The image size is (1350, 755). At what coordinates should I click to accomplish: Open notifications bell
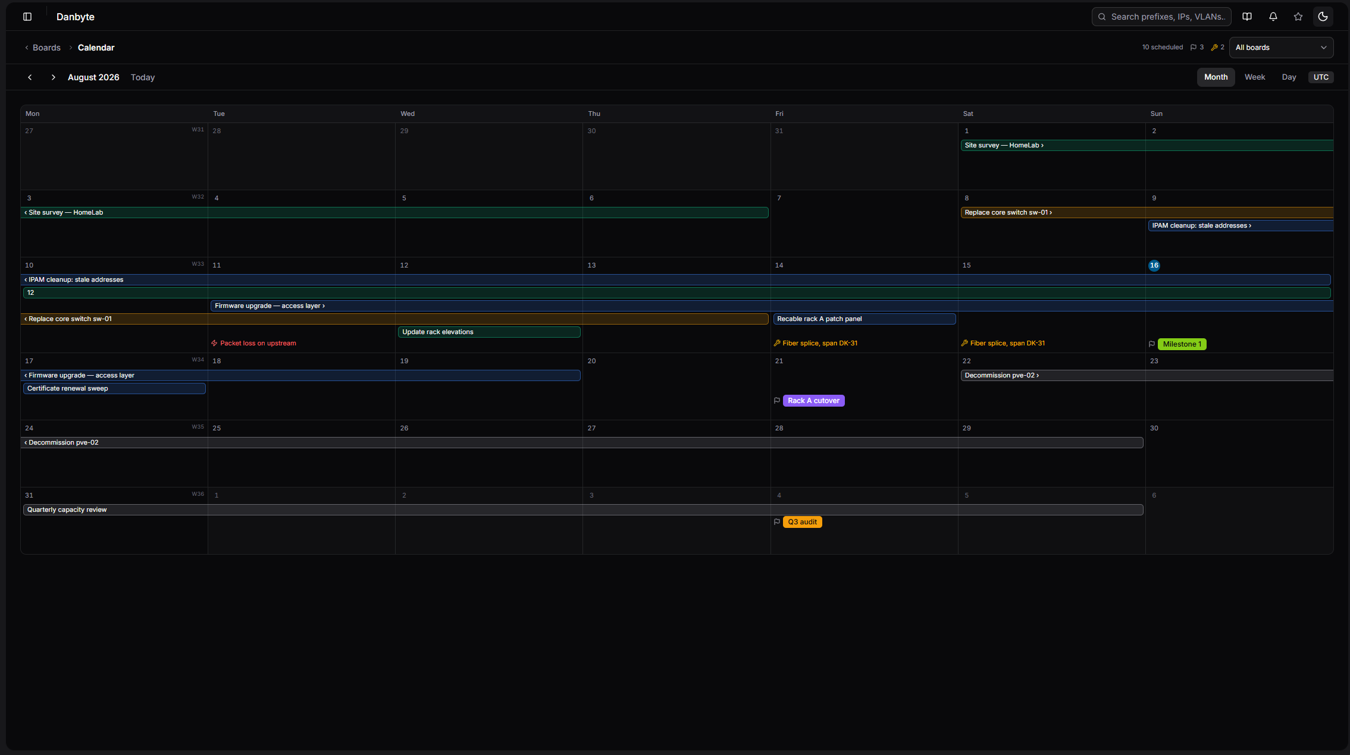coord(1273,17)
